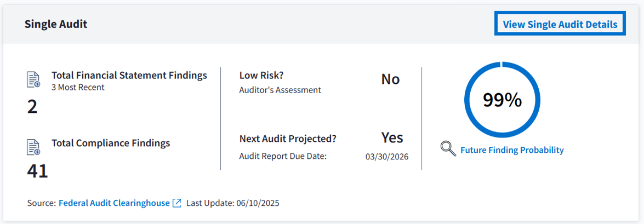Open the Federal Audit Clearinghouse source link
644x224 pixels.
(114, 203)
